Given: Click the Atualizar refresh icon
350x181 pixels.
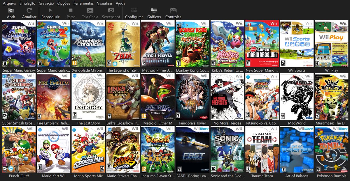Looking at the screenshot, I should click(29, 10).
